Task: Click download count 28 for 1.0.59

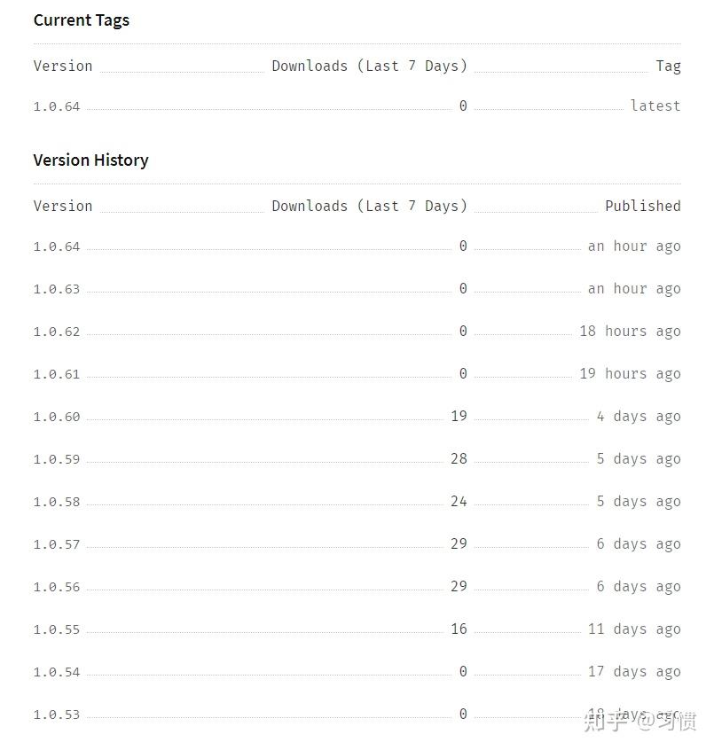Action: [x=459, y=458]
